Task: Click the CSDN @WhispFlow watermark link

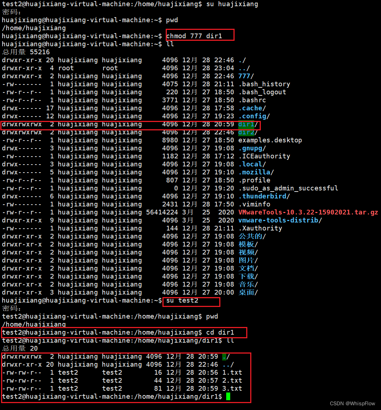Action: click(352, 403)
